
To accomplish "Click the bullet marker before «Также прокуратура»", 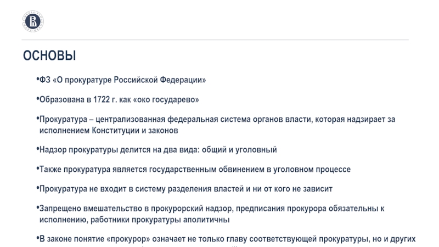I will click(x=37, y=169).
